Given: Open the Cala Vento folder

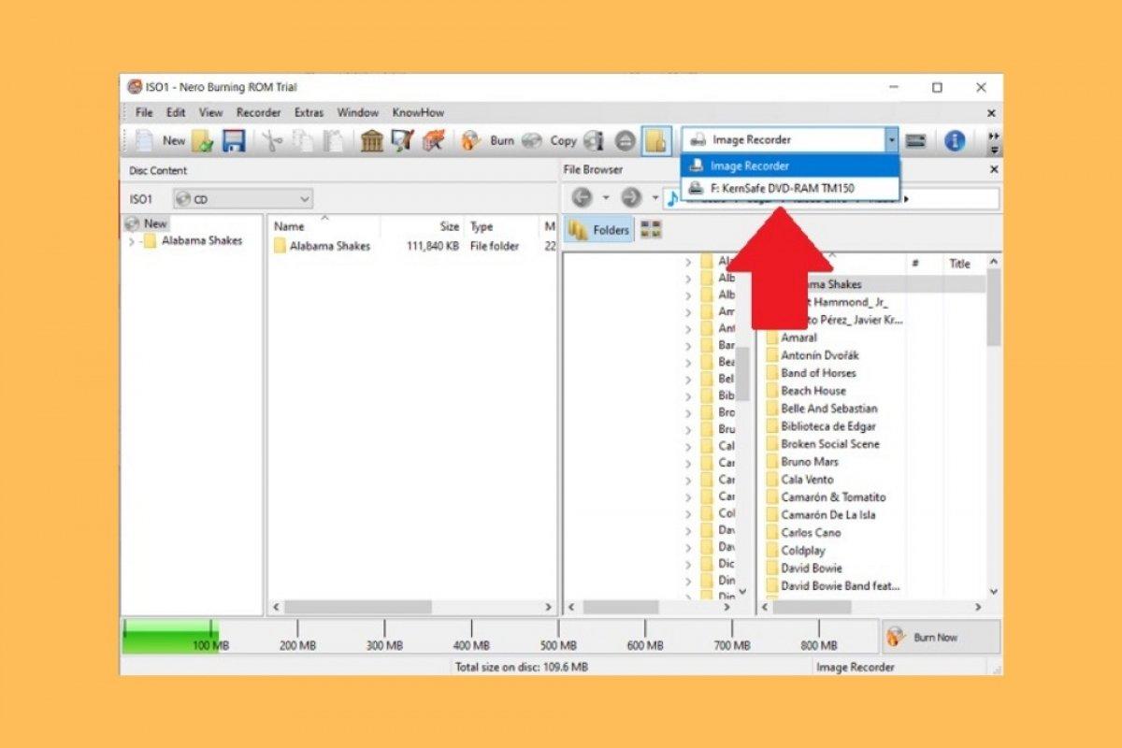Looking at the screenshot, I should [799, 480].
